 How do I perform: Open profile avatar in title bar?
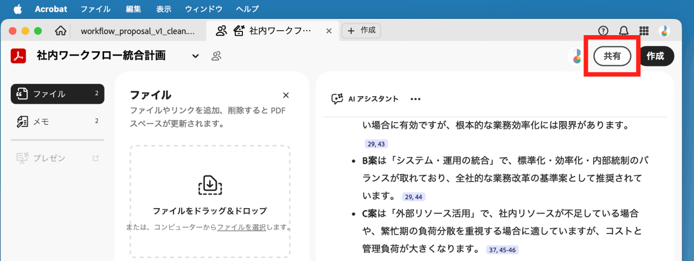click(664, 31)
